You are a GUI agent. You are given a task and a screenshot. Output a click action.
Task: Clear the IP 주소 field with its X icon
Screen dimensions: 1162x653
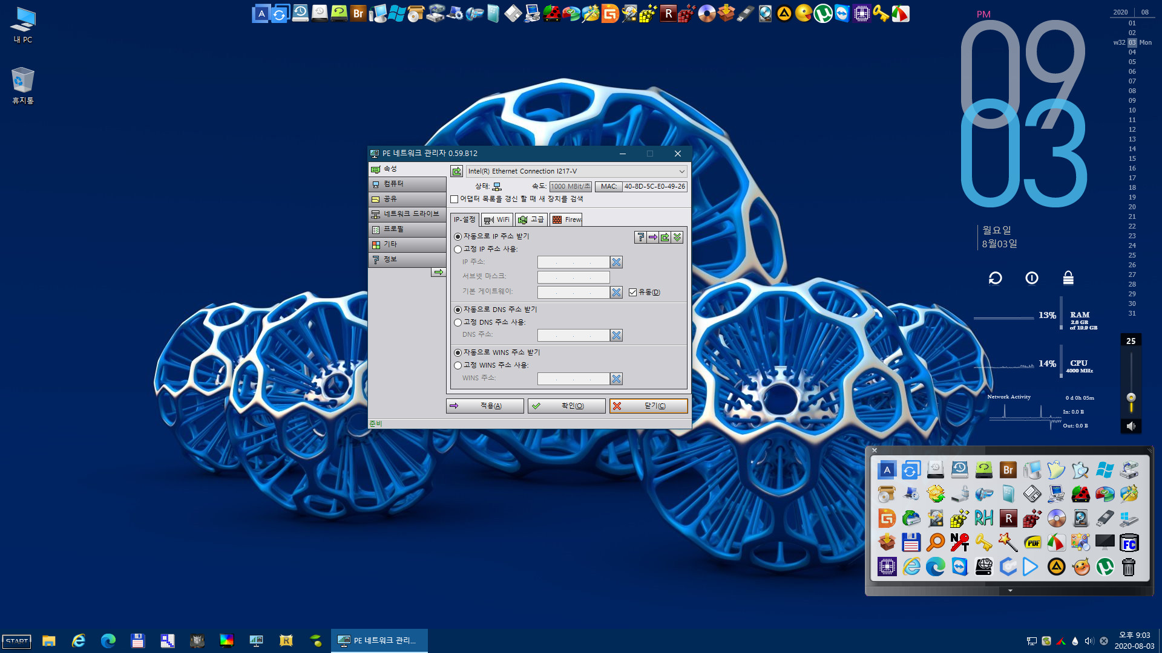tap(616, 262)
